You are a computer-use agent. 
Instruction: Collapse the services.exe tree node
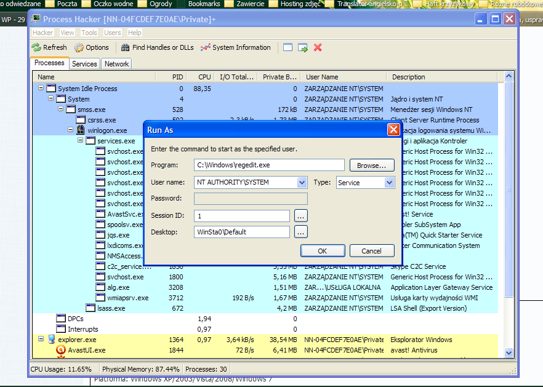point(80,140)
